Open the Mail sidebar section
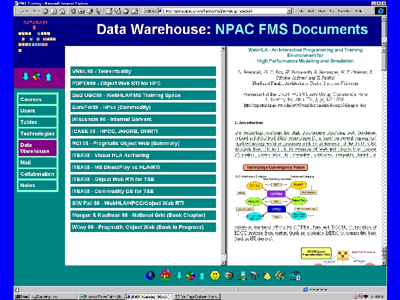This screenshot has width=400, height=300. 37,162
